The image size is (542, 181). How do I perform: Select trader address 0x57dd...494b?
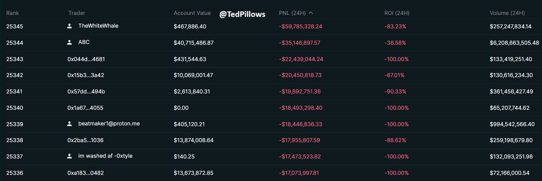click(x=86, y=92)
